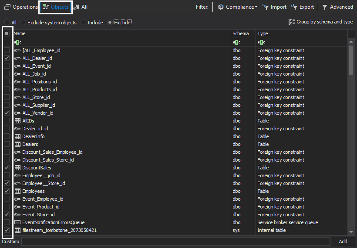This screenshot has height=248, width=357.
Task: Click the Internal table type cell
Action: click(x=271, y=230)
